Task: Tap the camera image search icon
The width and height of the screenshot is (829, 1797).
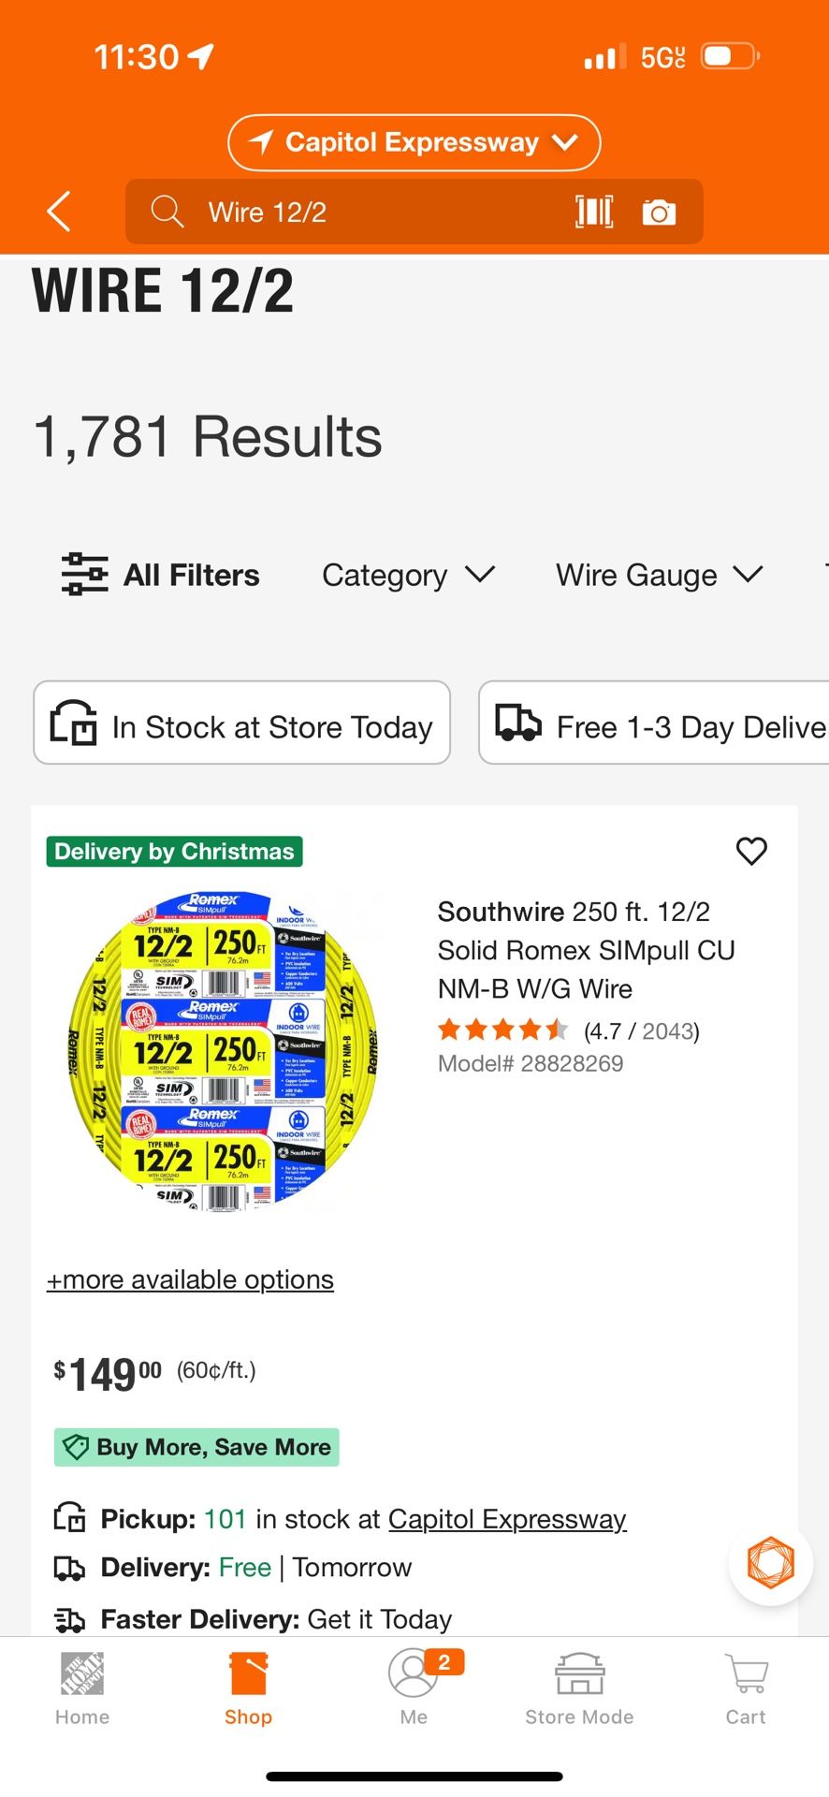Action: pyautogui.click(x=659, y=212)
